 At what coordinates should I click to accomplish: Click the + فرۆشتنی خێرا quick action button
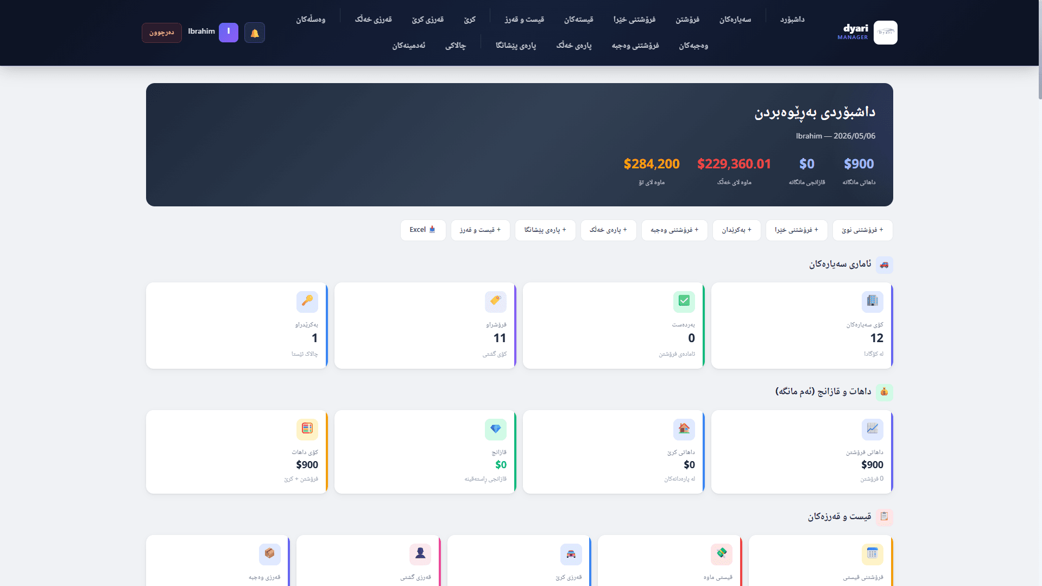[797, 230]
